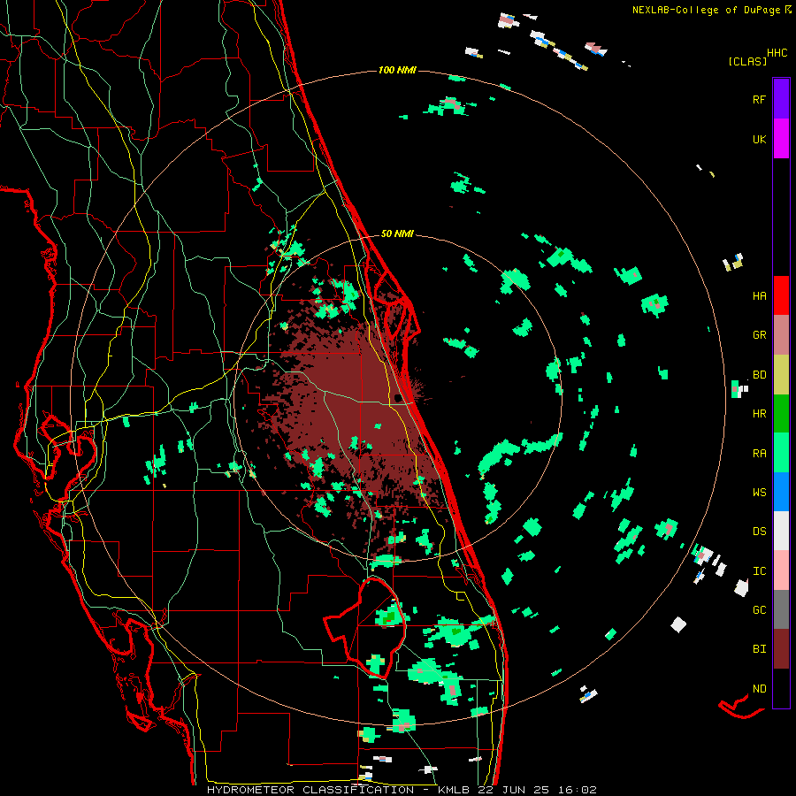Screen dimensions: 796x796
Task: Click the RF purple legend swatch
Action: click(781, 99)
